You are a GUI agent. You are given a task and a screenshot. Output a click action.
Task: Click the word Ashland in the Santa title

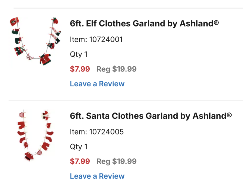[x=210, y=116]
